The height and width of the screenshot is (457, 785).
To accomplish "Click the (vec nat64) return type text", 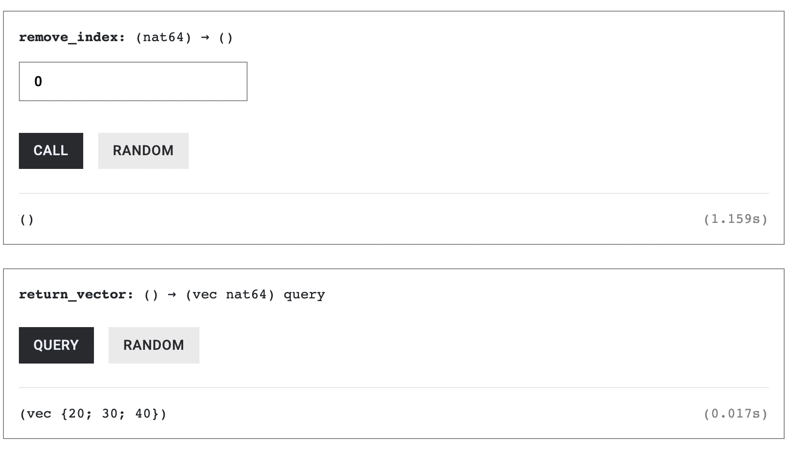I will pyautogui.click(x=230, y=295).
